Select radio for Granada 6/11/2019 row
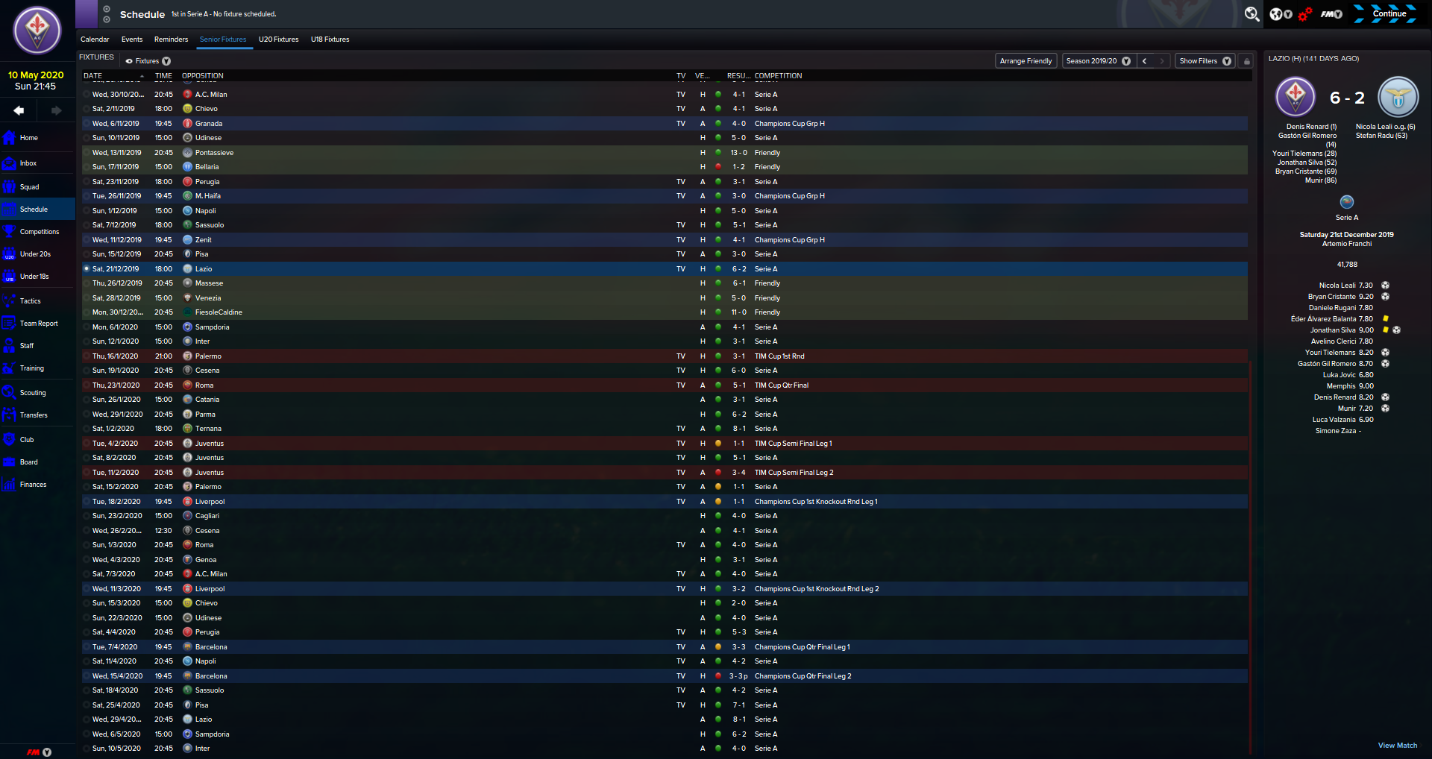 [x=87, y=124]
